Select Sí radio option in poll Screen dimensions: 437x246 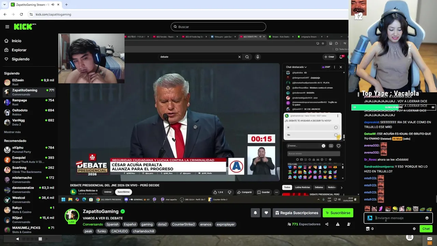tap(336, 127)
